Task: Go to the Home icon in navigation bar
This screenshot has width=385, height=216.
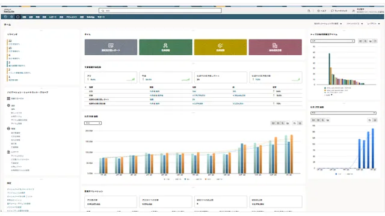Action: (x=17, y=17)
